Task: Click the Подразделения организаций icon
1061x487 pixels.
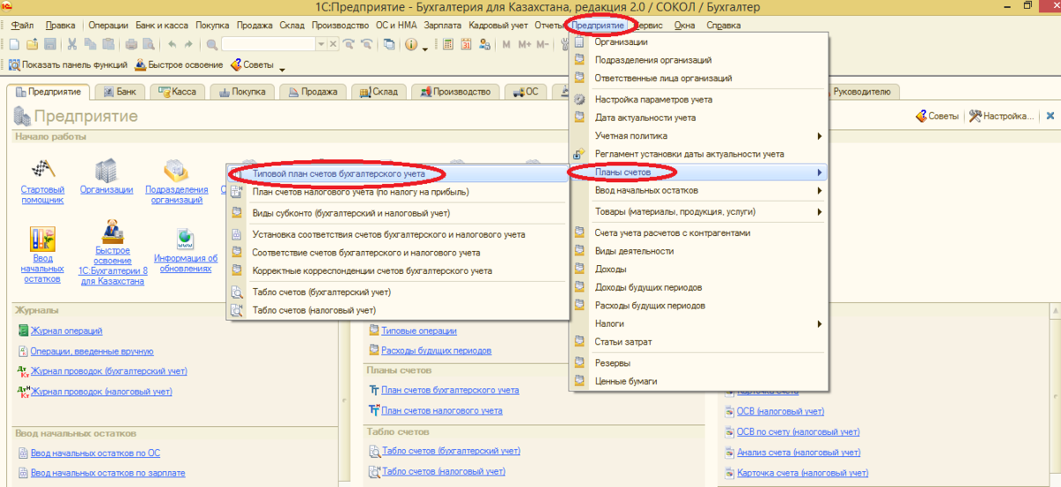Action: tap(176, 170)
